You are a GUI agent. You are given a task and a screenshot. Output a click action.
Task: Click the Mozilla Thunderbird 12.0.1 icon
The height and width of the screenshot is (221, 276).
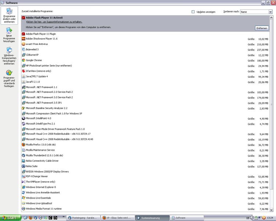tap(24, 155)
